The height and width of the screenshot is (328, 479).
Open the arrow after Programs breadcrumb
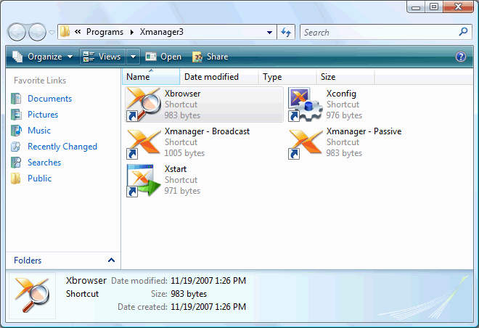(132, 32)
